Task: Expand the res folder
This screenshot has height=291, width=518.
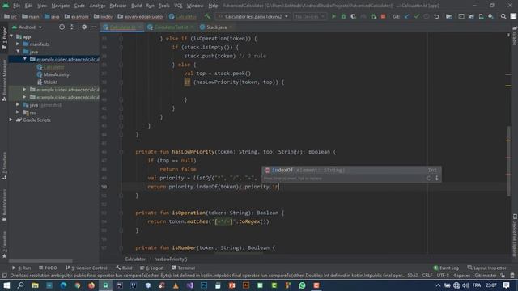Action: [18, 112]
